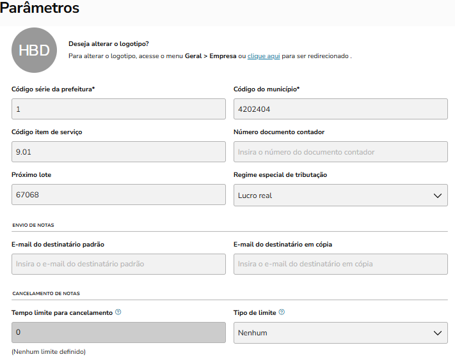The width and height of the screenshot is (455, 359).
Task: Click E-mail do destinatário padrão input
Action: tap(118, 264)
